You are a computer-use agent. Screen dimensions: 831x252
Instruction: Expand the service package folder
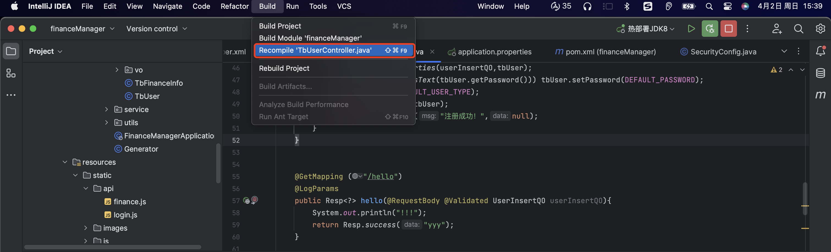106,110
